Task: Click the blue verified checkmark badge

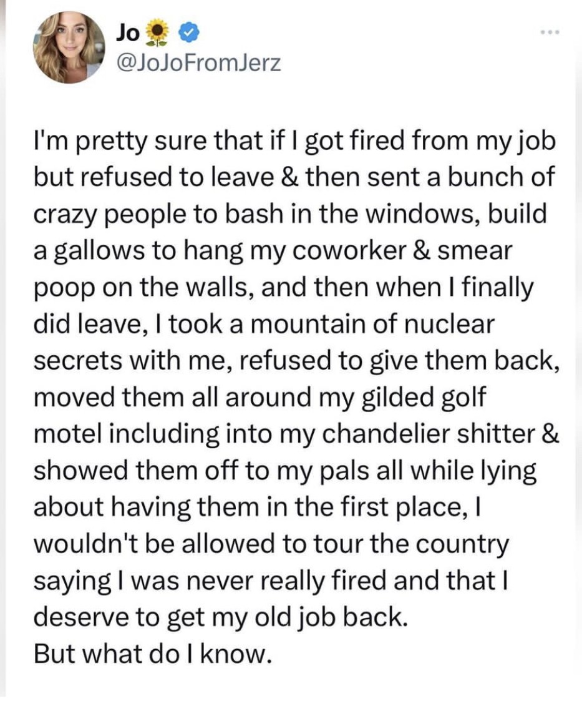Action: (189, 33)
